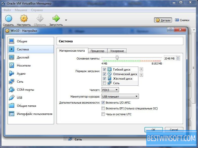Confirm settings with OK button
The image size is (198, 148).
pyautogui.click(x=154, y=130)
